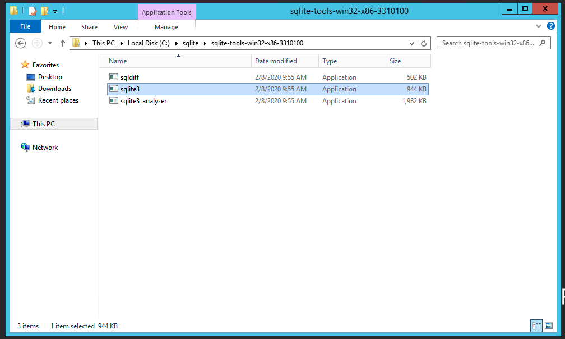Click the sqlite3 file name
The width and height of the screenshot is (565, 339).
coord(130,89)
